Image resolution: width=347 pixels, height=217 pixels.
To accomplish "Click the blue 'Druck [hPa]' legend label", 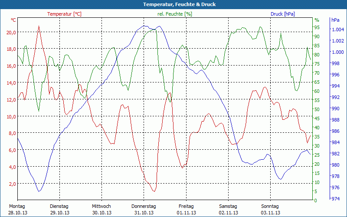I will click(x=283, y=14).
